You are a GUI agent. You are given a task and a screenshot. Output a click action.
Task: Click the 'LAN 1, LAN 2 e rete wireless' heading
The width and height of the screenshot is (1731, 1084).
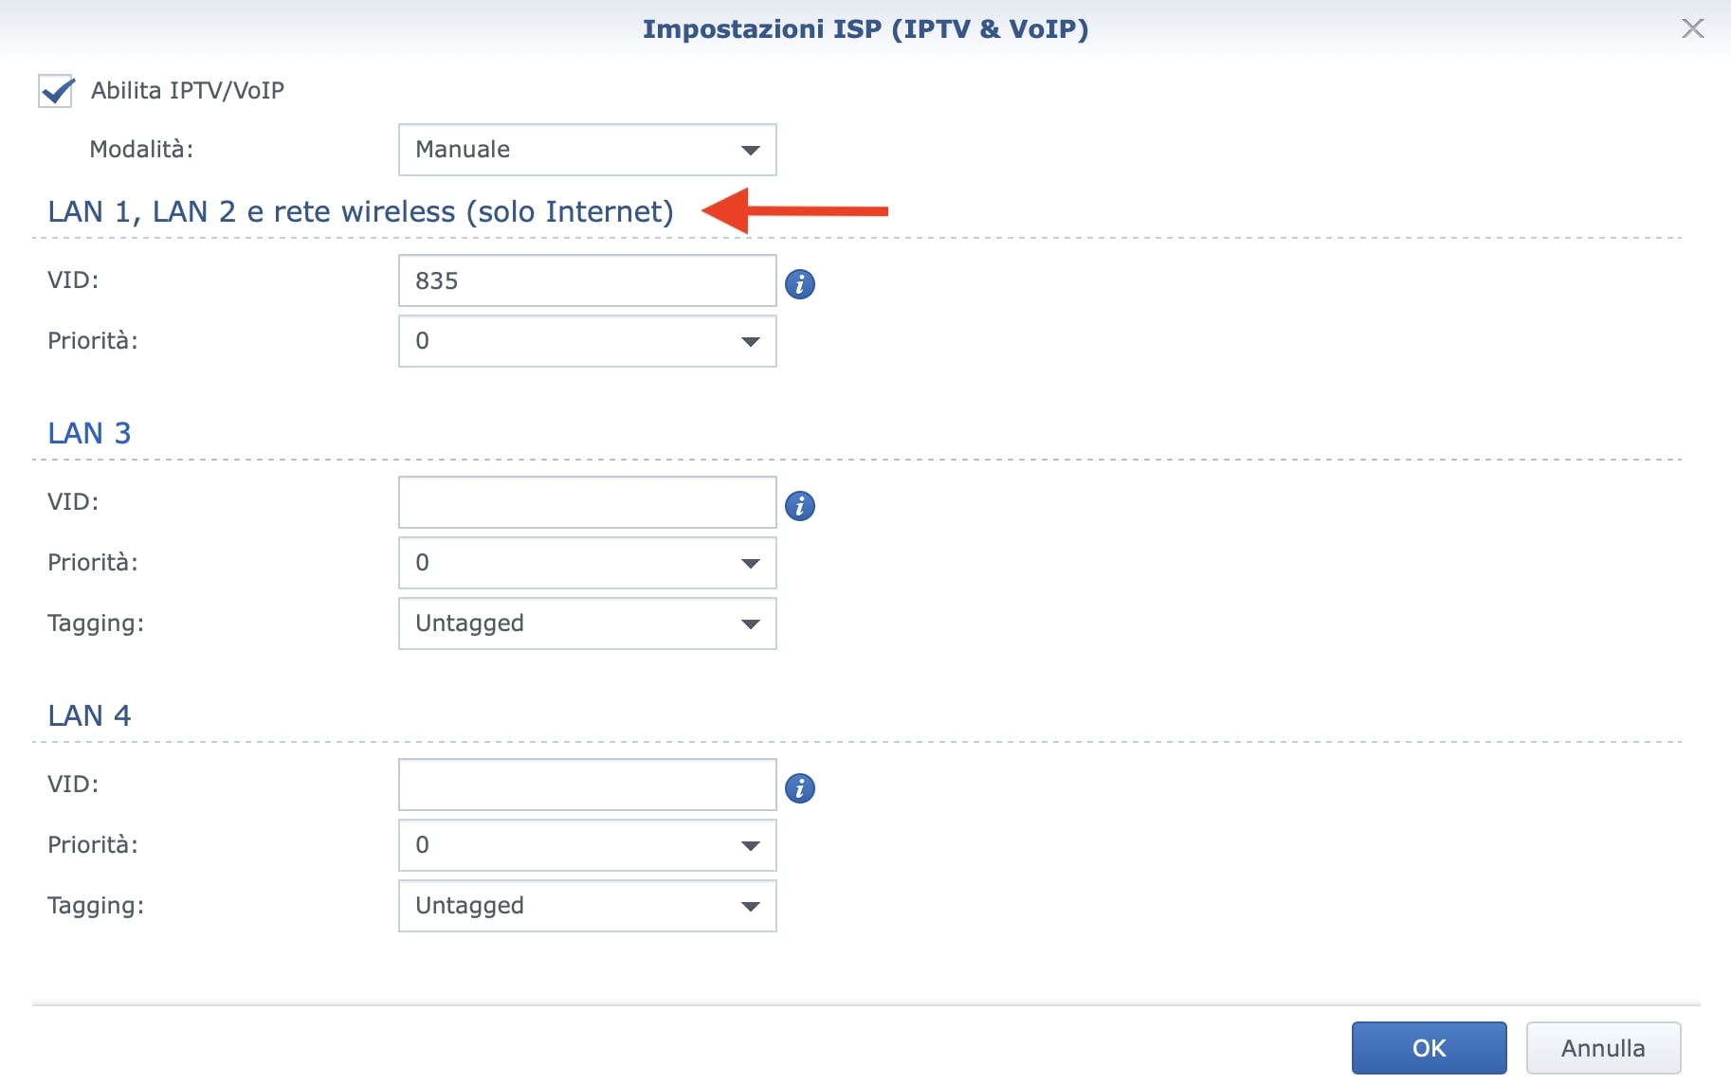(360, 211)
